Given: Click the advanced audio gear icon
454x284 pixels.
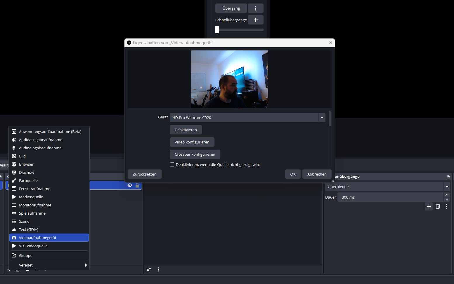Looking at the screenshot, I should click(x=149, y=269).
